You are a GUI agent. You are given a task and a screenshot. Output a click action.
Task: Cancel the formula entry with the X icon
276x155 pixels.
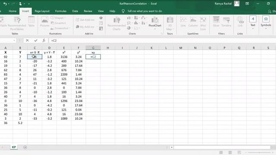(27, 40)
